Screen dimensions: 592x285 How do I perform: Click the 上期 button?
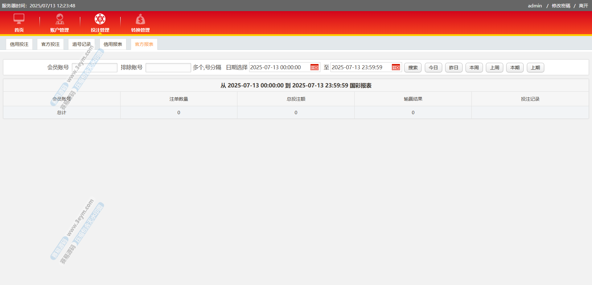535,68
